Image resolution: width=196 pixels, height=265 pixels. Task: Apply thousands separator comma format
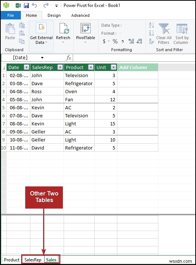tap(122, 41)
